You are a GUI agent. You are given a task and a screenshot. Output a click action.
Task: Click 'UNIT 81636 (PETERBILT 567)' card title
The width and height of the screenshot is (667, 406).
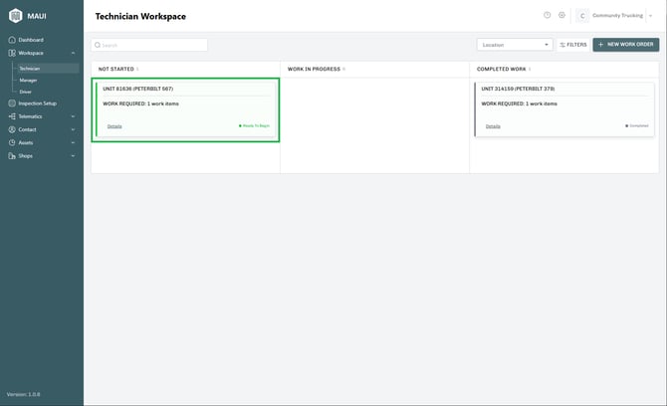click(137, 89)
